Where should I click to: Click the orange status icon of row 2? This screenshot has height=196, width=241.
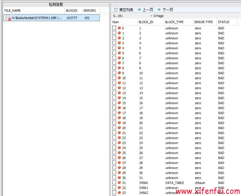click(119, 38)
